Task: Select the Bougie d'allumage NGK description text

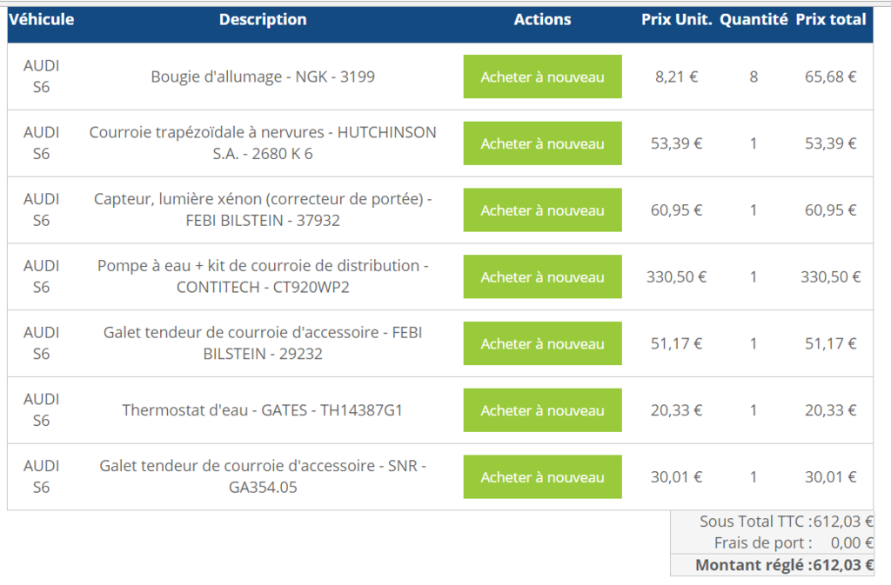Action: [x=263, y=77]
